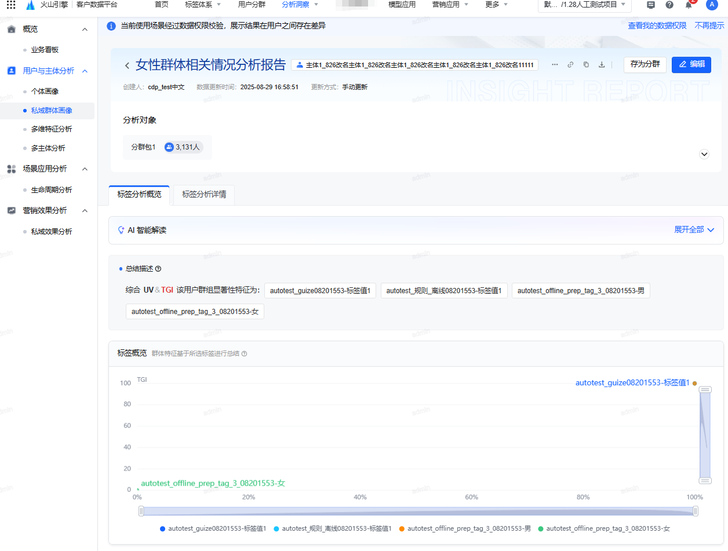Open the more options ellipsis icon
728x551 pixels.
555,65
